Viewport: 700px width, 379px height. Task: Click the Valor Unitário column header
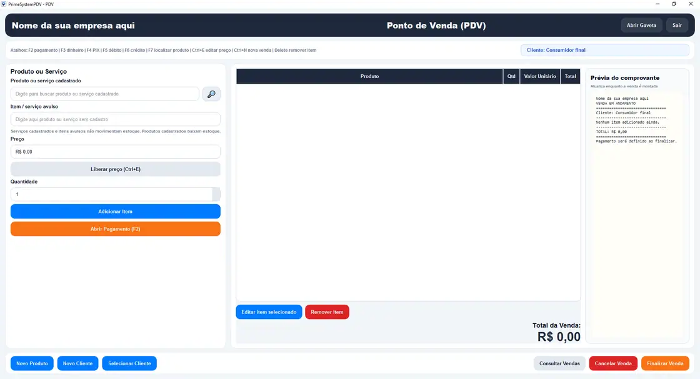[540, 76]
